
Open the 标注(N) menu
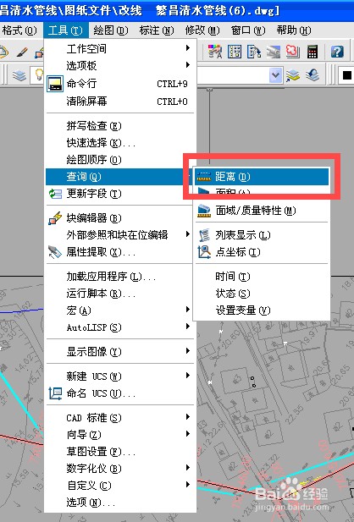click(x=157, y=30)
